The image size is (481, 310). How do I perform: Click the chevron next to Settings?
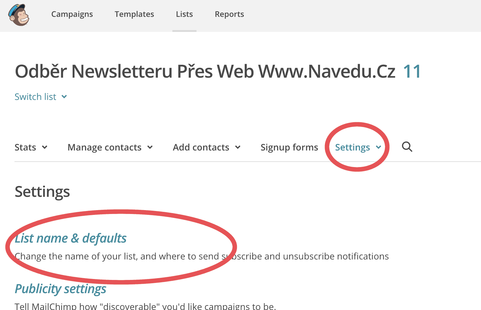(379, 147)
